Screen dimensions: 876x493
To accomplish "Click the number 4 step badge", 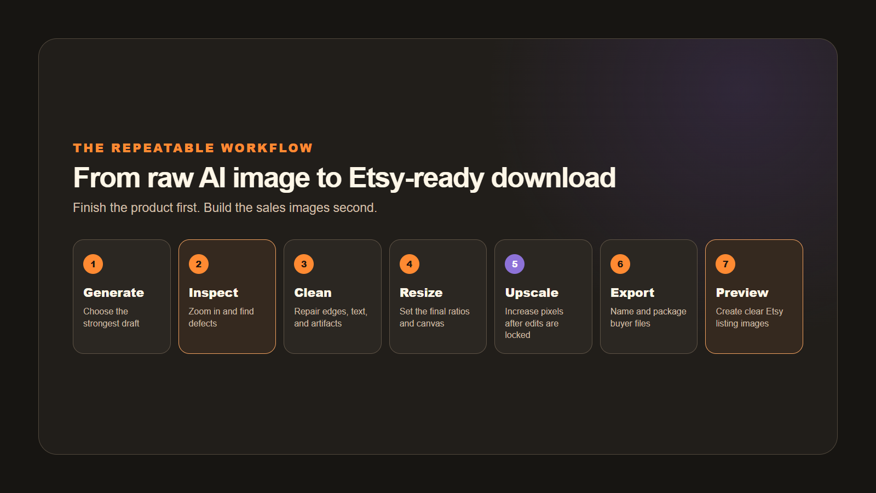I will (410, 264).
